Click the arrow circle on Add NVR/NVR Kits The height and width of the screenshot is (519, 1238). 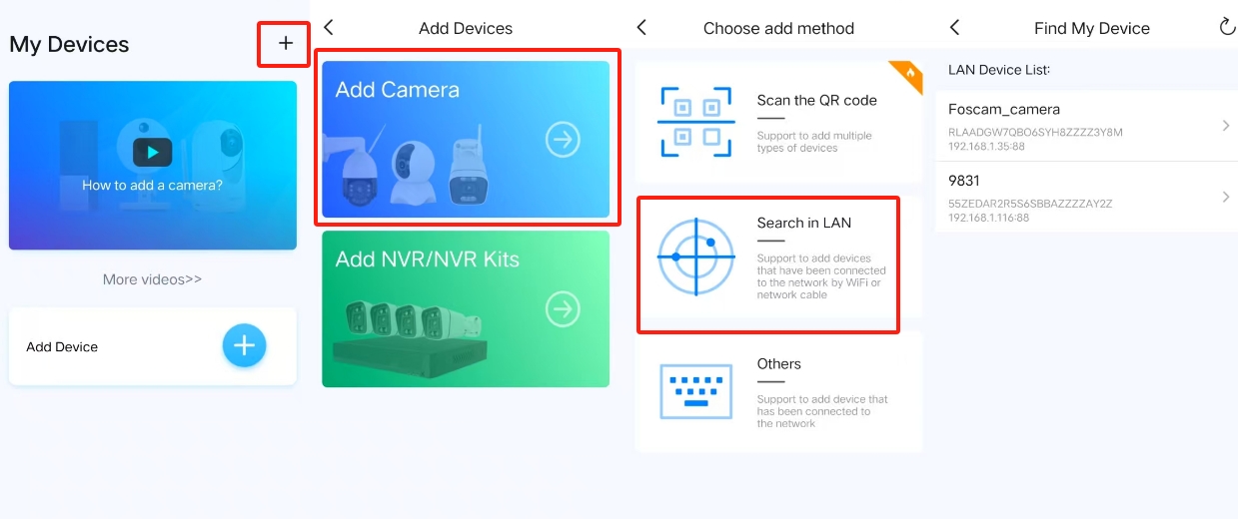[x=564, y=309]
